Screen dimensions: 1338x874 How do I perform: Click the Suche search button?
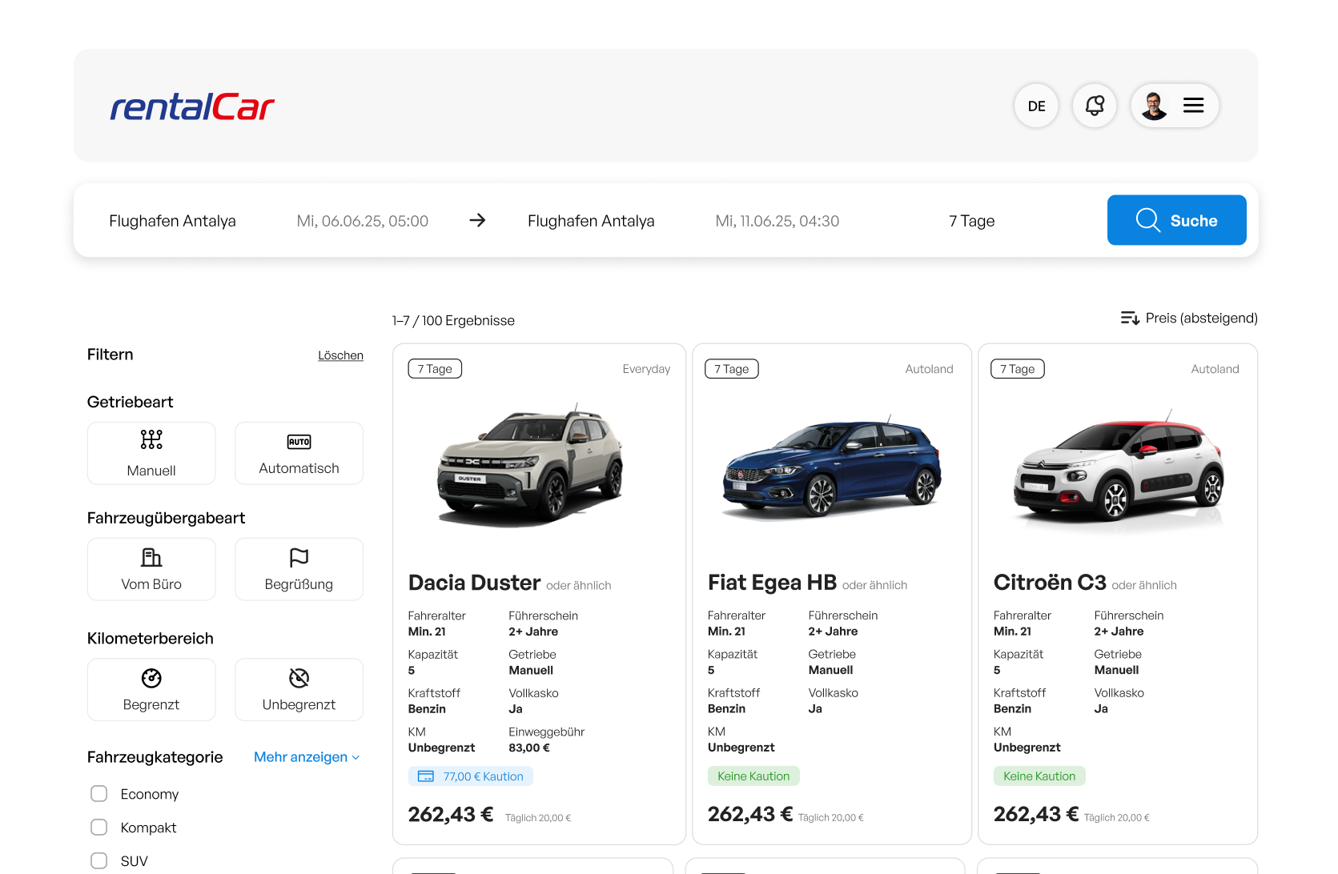pos(1176,220)
